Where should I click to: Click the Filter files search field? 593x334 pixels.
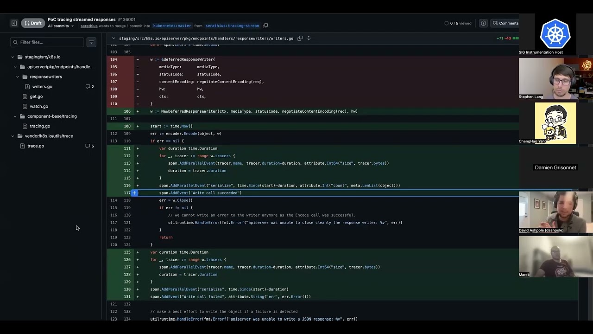tap(47, 42)
